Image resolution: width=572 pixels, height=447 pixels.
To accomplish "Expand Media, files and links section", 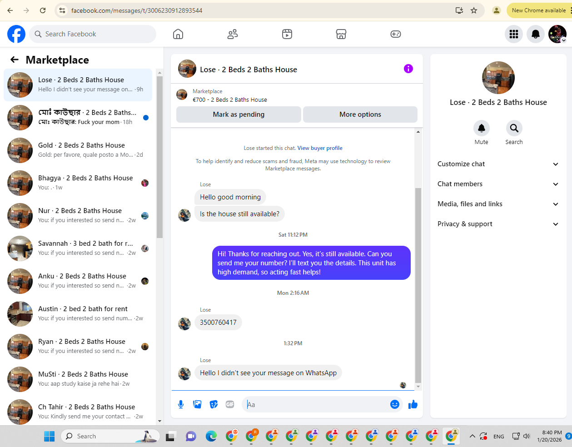I will [498, 204].
